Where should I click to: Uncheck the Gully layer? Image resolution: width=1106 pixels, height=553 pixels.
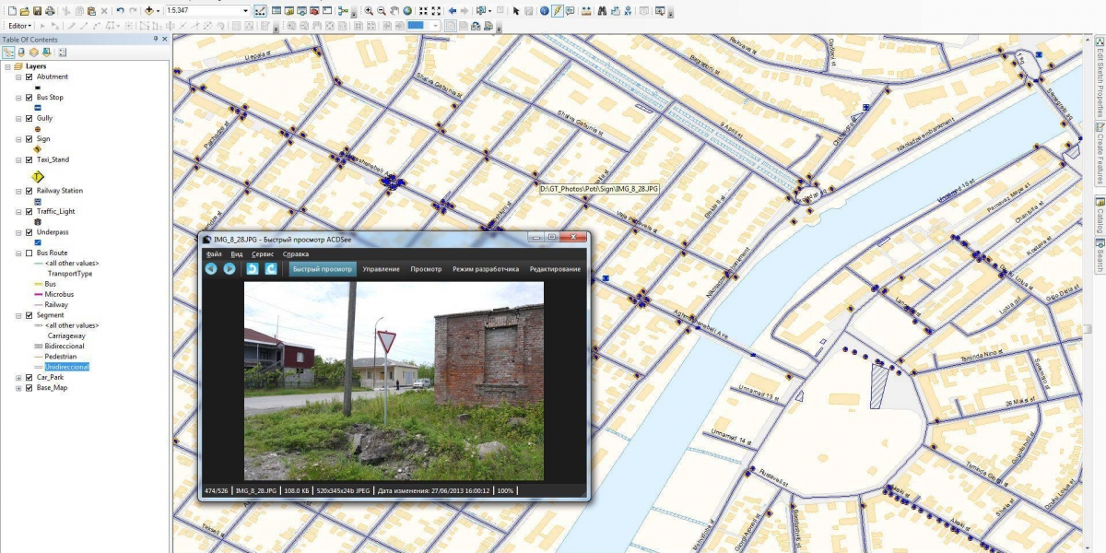(x=29, y=119)
